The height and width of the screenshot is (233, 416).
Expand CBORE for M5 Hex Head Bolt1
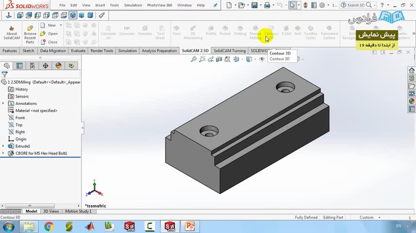[3, 153]
